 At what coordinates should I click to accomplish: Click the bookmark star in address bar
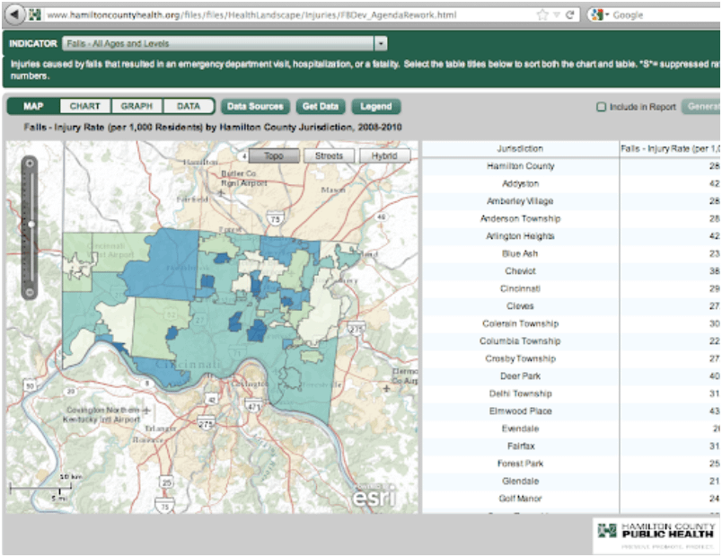pos(541,15)
